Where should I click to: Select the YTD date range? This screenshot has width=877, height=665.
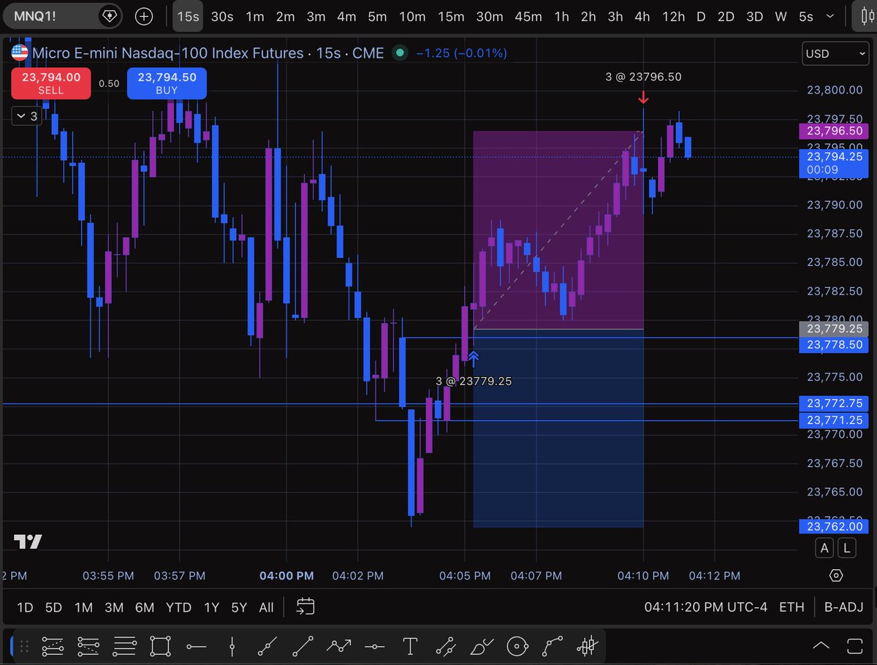pyautogui.click(x=178, y=607)
